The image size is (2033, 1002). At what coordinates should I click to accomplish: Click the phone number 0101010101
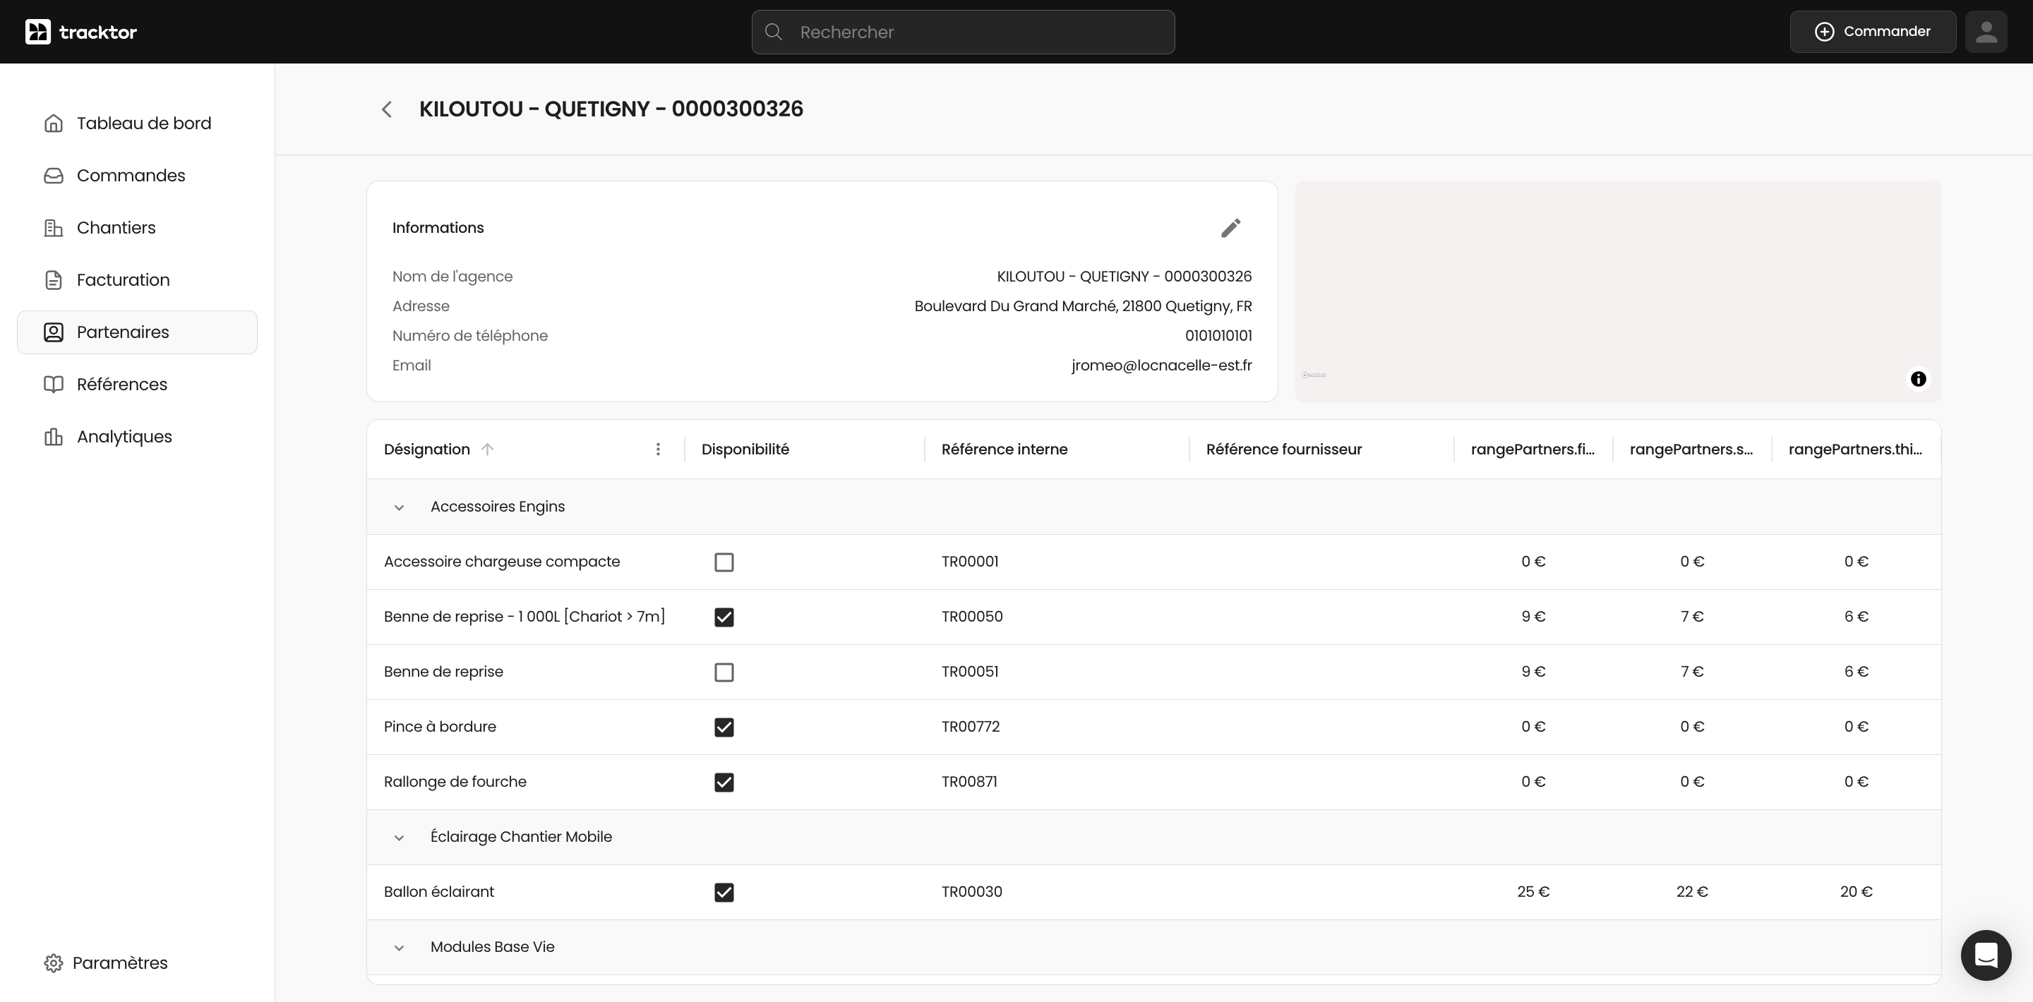click(x=1218, y=336)
